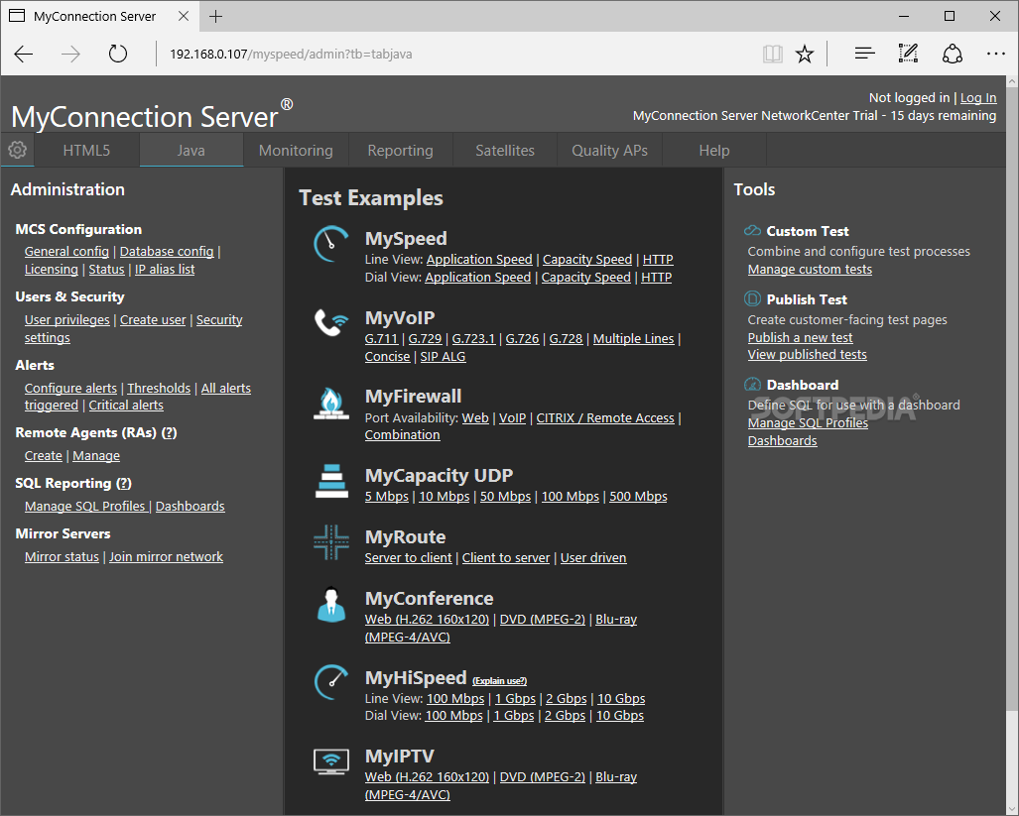This screenshot has height=816, width=1019.
Task: Open the User privileges link
Action: (x=66, y=319)
